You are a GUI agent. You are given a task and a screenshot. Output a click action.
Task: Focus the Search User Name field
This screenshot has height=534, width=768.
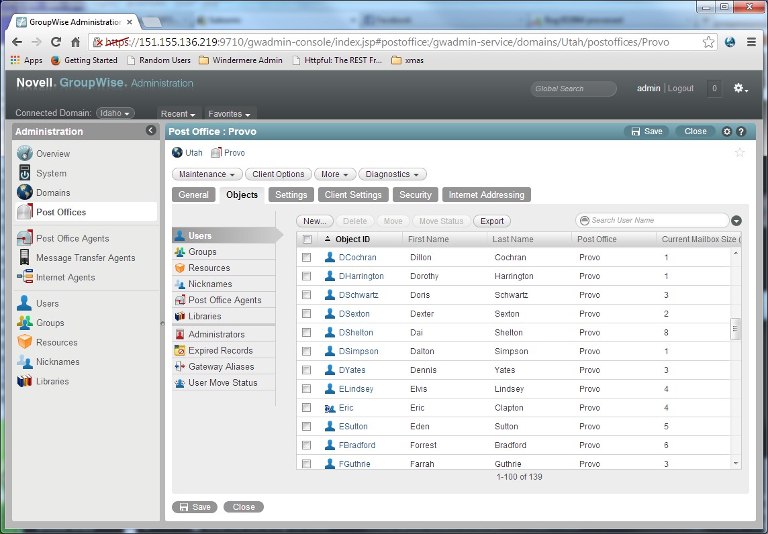click(x=653, y=220)
